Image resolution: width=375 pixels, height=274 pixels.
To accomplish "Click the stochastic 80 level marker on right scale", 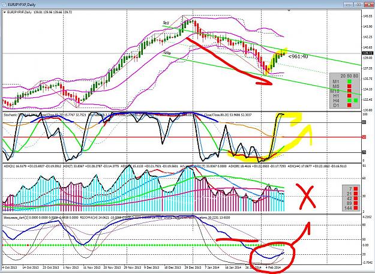I will (364, 122).
